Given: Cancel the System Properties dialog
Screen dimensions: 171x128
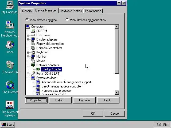Looking at the screenshot, I should [115, 114].
